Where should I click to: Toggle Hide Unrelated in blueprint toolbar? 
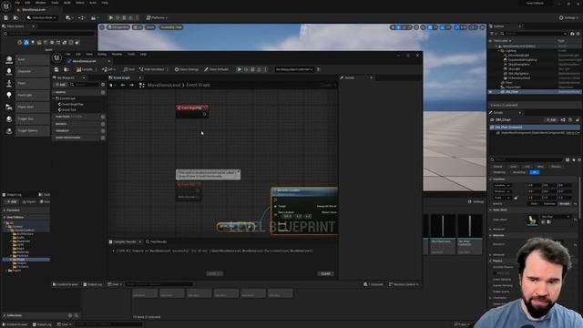(x=152, y=69)
